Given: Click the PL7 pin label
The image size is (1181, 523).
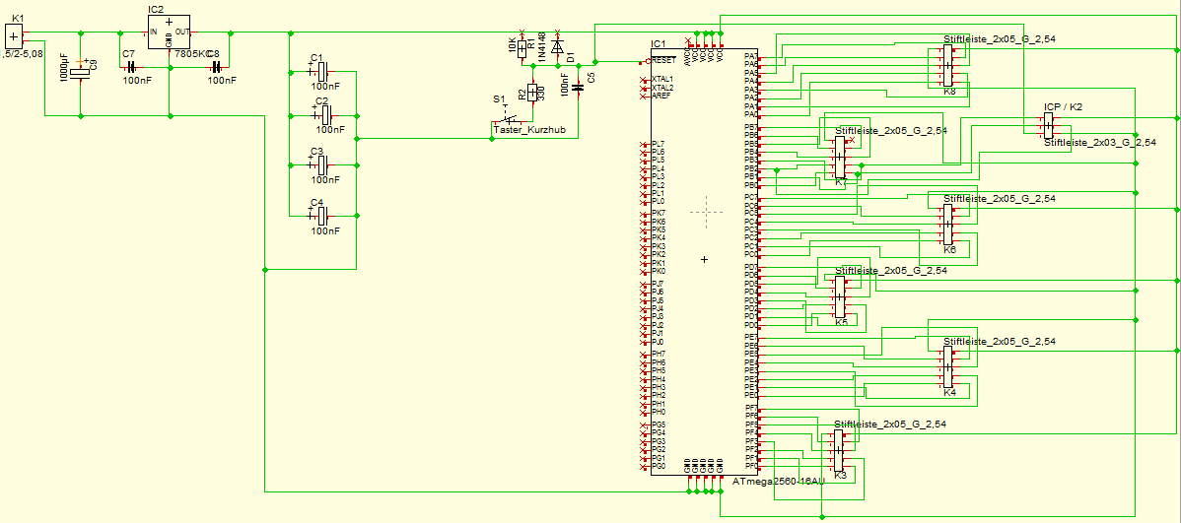Looking at the screenshot, I should [x=659, y=144].
